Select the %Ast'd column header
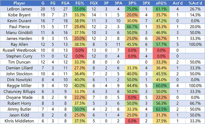 click(195, 3)
